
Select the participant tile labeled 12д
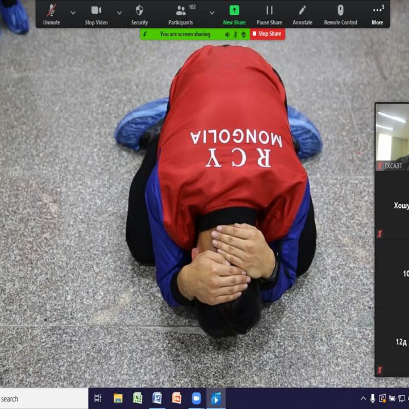click(x=392, y=342)
